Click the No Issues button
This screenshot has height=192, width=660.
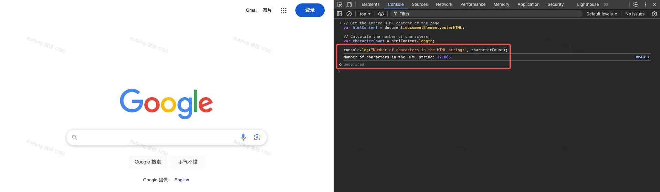(635, 14)
